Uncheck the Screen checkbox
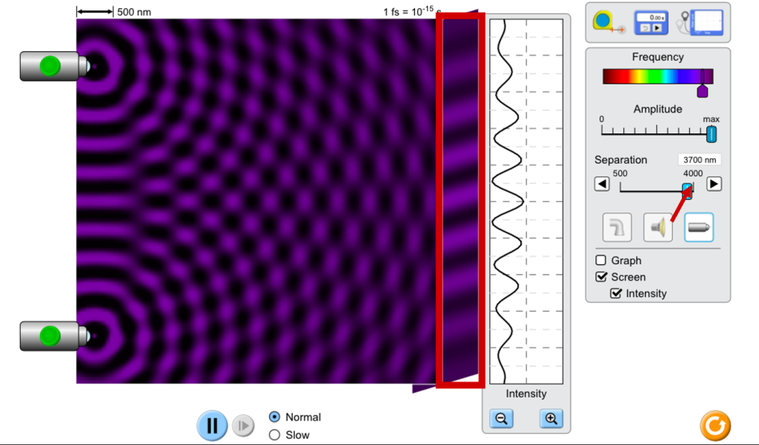Image resolution: width=759 pixels, height=445 pixels. [x=601, y=277]
